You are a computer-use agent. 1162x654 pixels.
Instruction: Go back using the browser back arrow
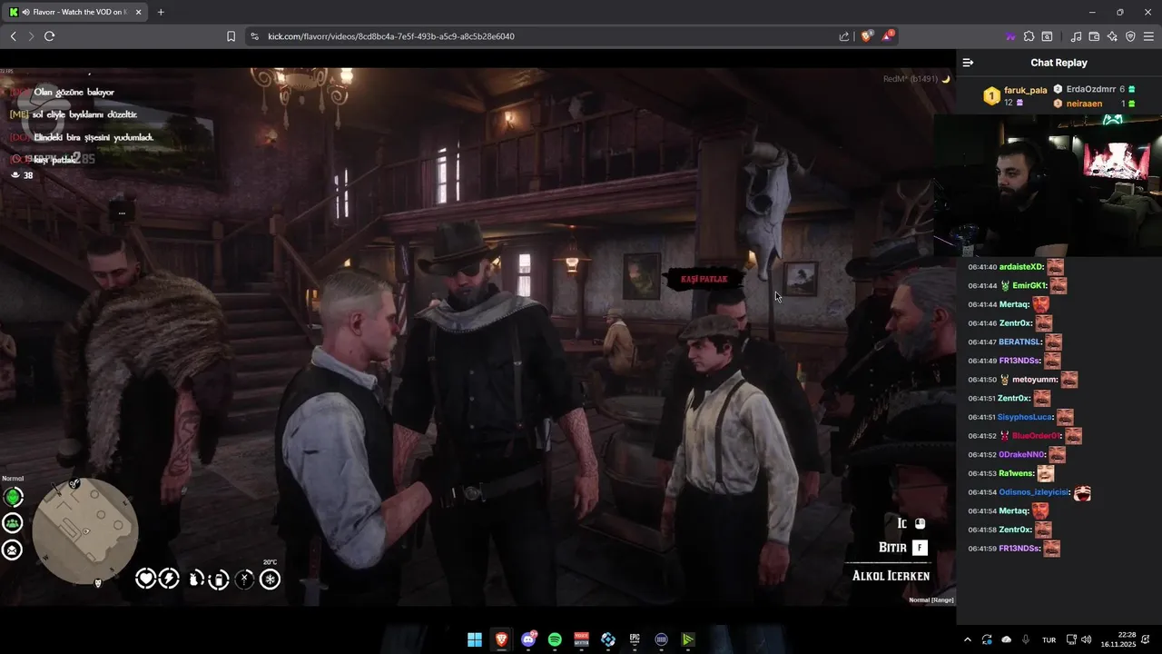(13, 36)
